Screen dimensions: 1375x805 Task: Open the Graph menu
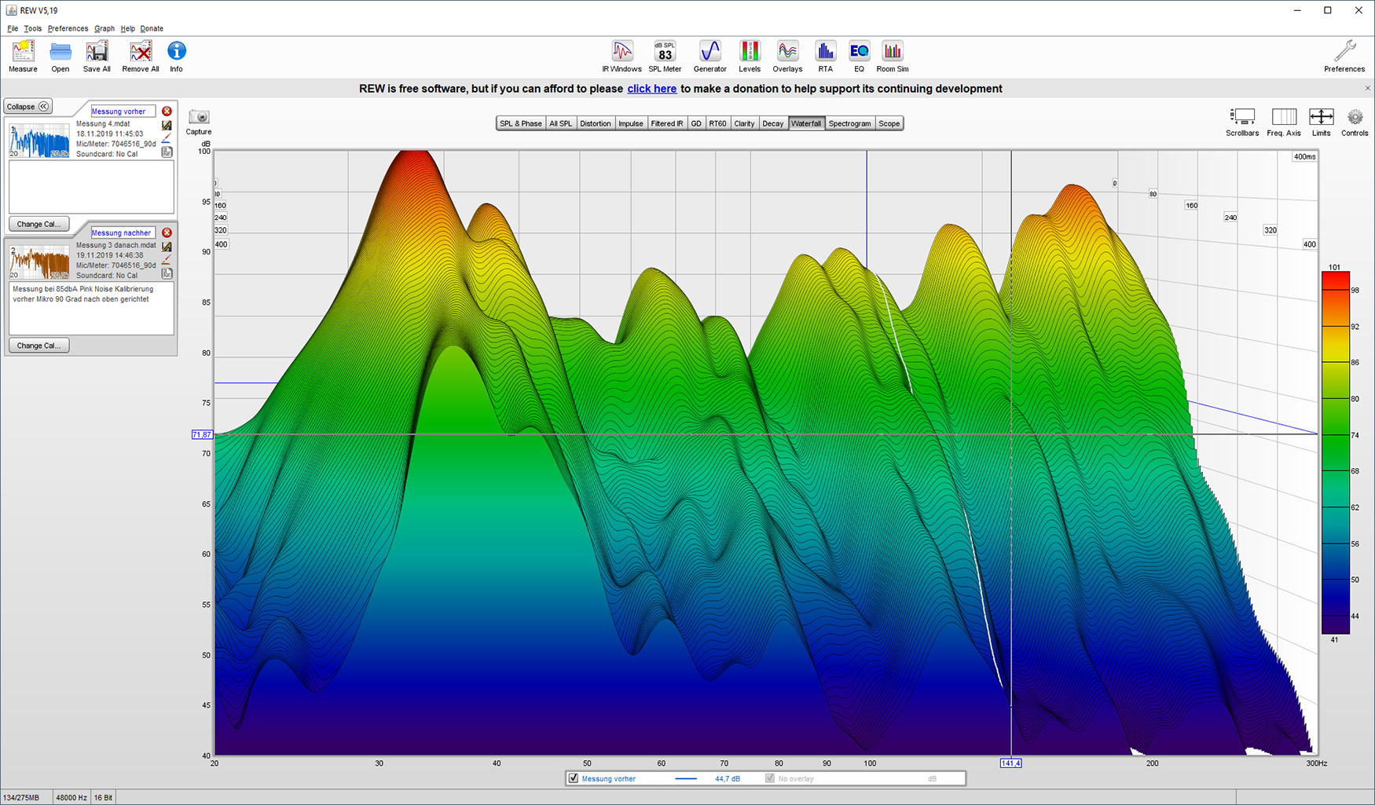coord(104,28)
